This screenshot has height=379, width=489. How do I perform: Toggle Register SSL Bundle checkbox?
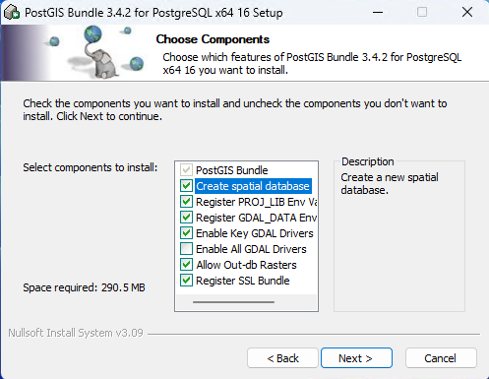[x=186, y=281]
